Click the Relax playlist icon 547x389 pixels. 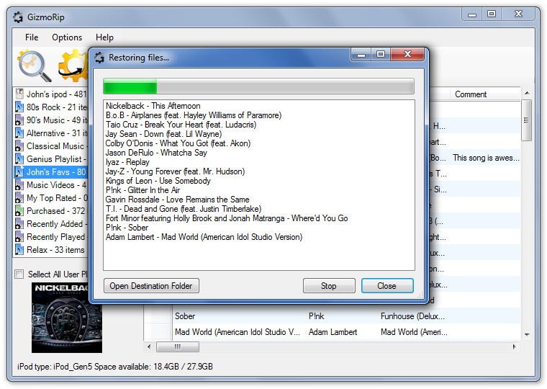pos(19,250)
